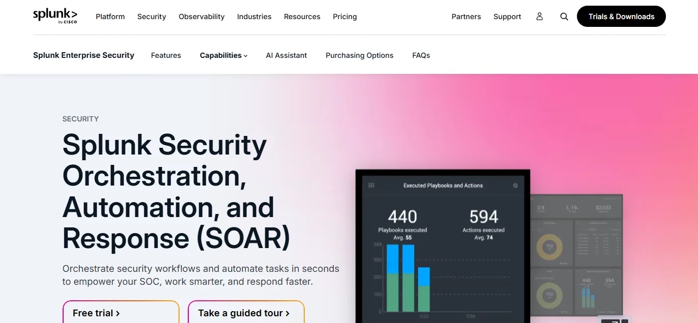This screenshot has width=698, height=323.
Task: Jump to the FAQs section
Action: 421,55
